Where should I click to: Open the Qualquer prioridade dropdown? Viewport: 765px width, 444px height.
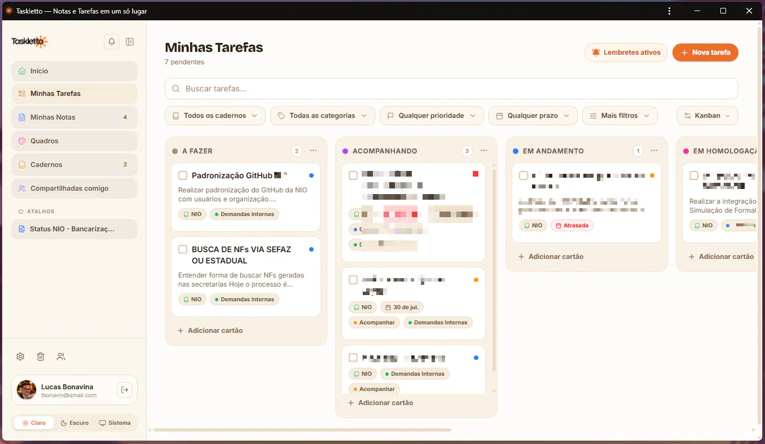click(432, 116)
